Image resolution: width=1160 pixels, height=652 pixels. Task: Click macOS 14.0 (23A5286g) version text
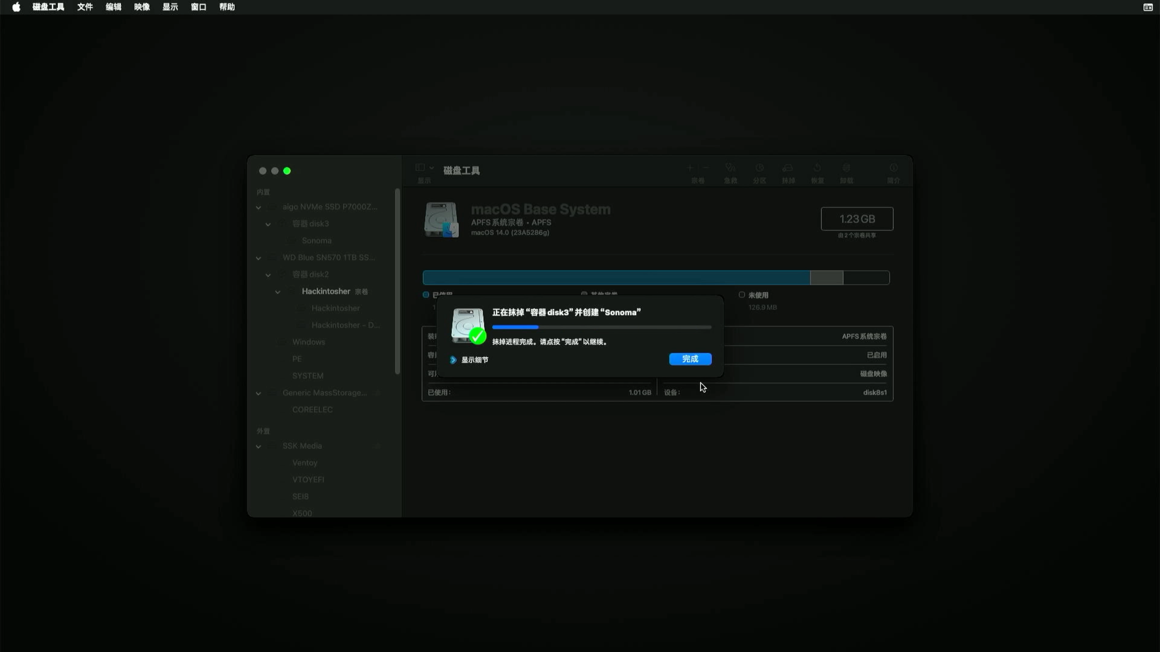[510, 233]
